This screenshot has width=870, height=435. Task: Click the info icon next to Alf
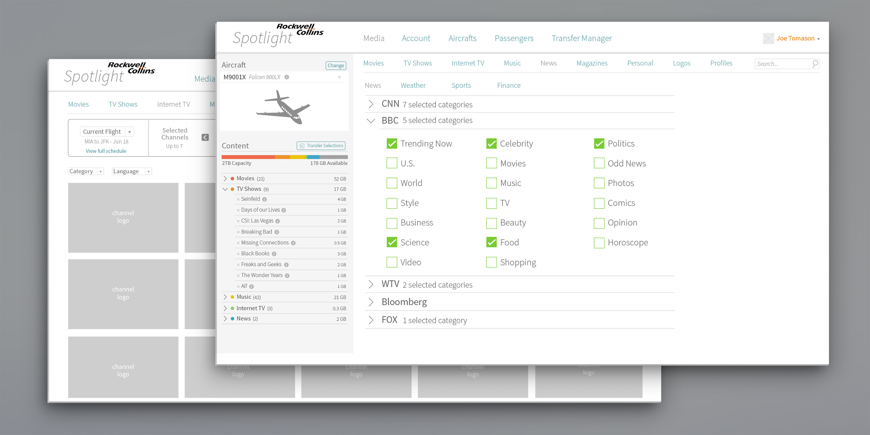point(251,286)
